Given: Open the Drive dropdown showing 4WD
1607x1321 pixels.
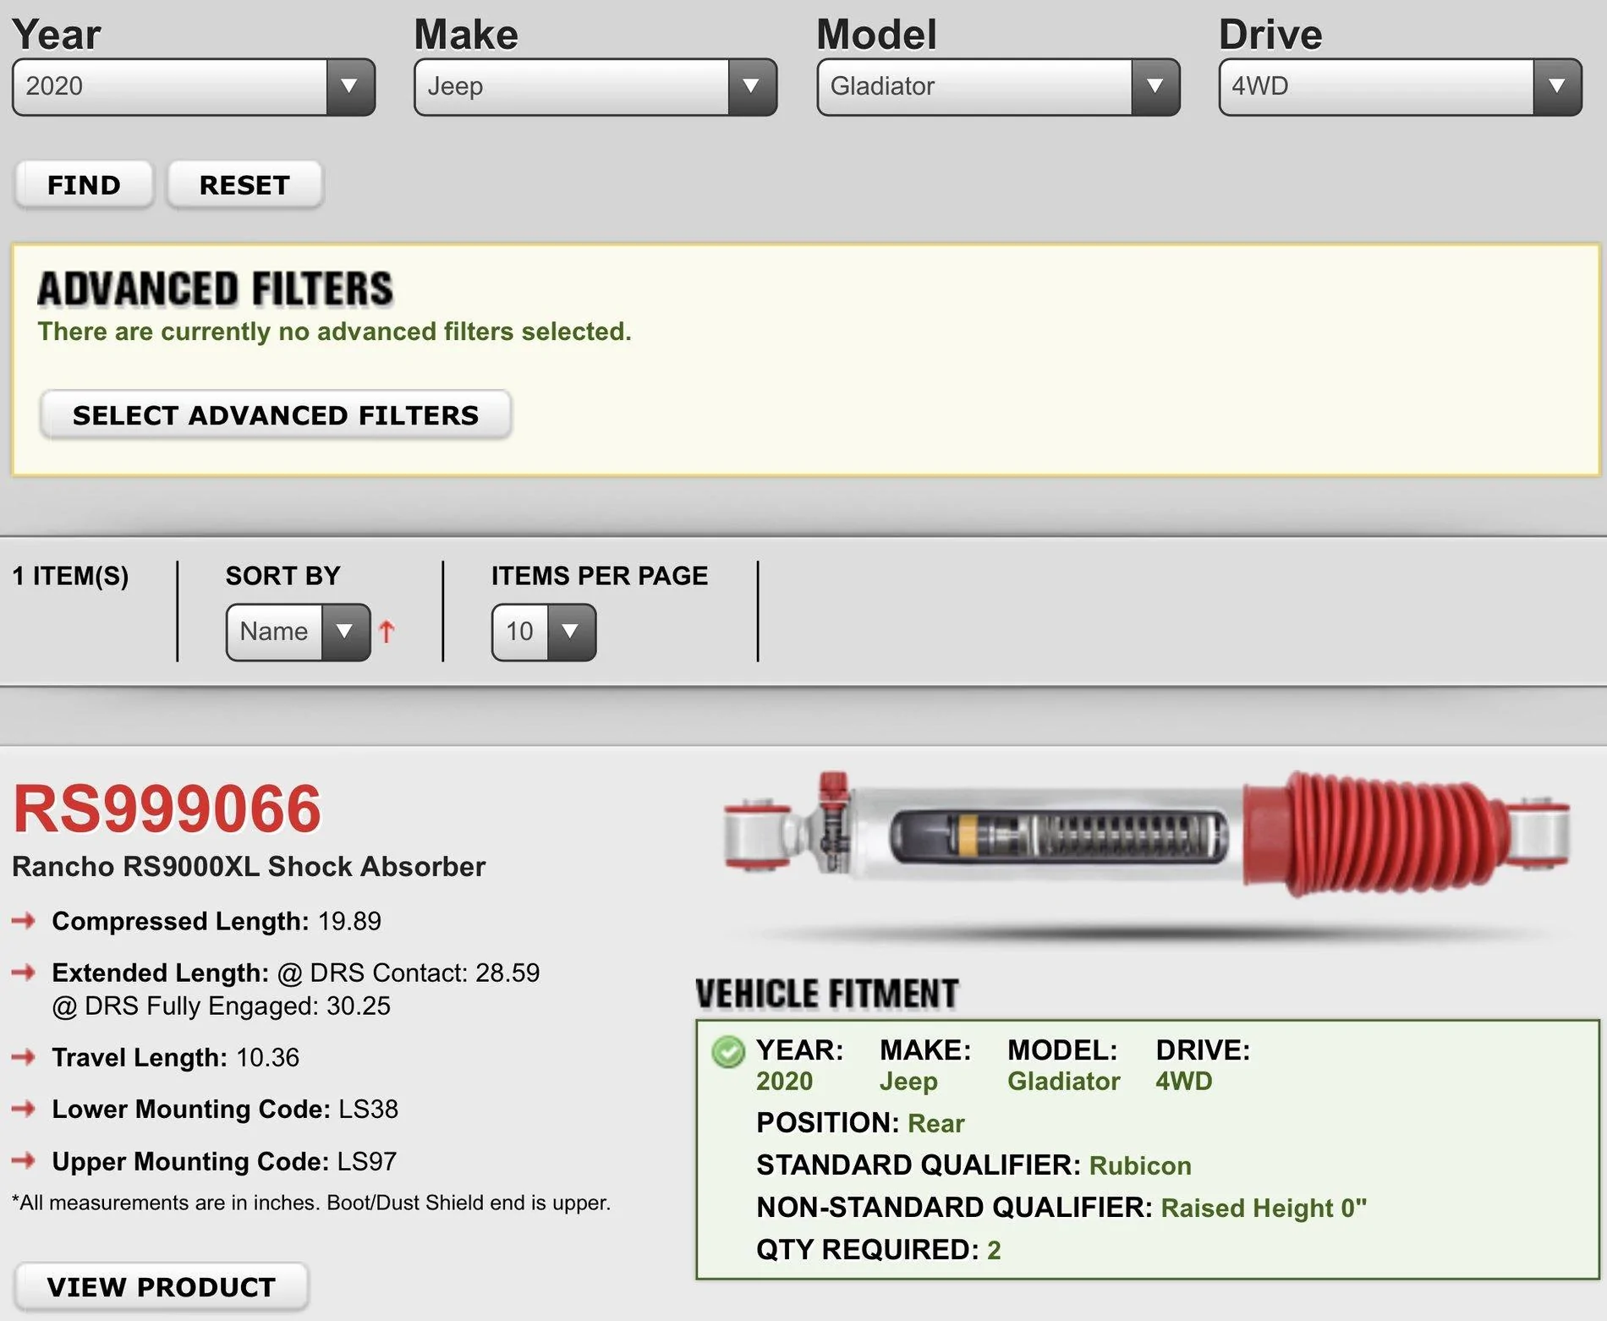Looking at the screenshot, I should click(x=1400, y=86).
